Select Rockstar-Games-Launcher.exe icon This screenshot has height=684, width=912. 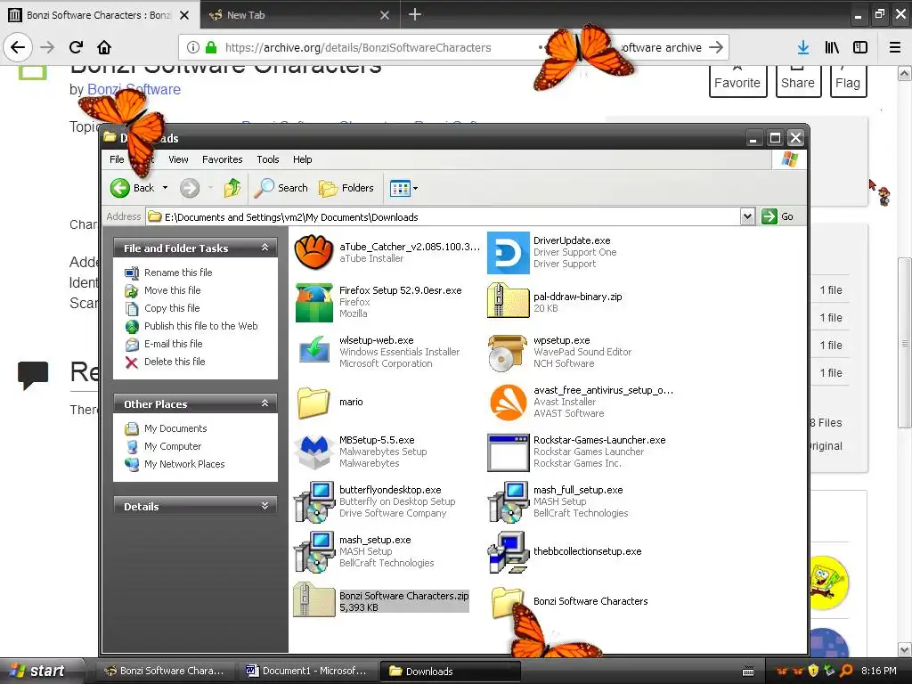point(508,452)
